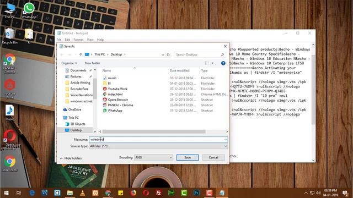Open RecorderFree folder in sidebar
The height and width of the screenshot is (198, 353).
pyautogui.click(x=79, y=89)
